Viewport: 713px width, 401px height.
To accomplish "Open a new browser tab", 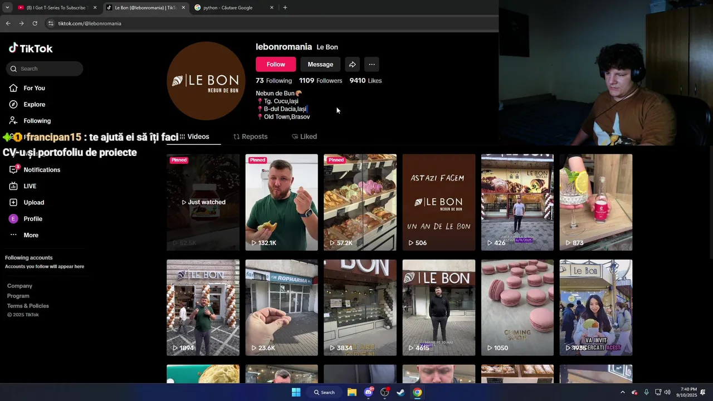I will pyautogui.click(x=285, y=8).
